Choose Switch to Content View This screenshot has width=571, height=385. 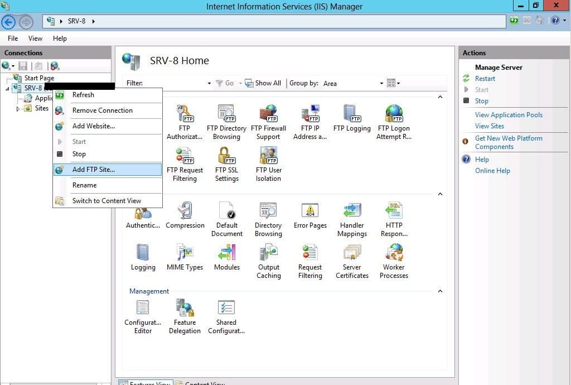coord(108,201)
